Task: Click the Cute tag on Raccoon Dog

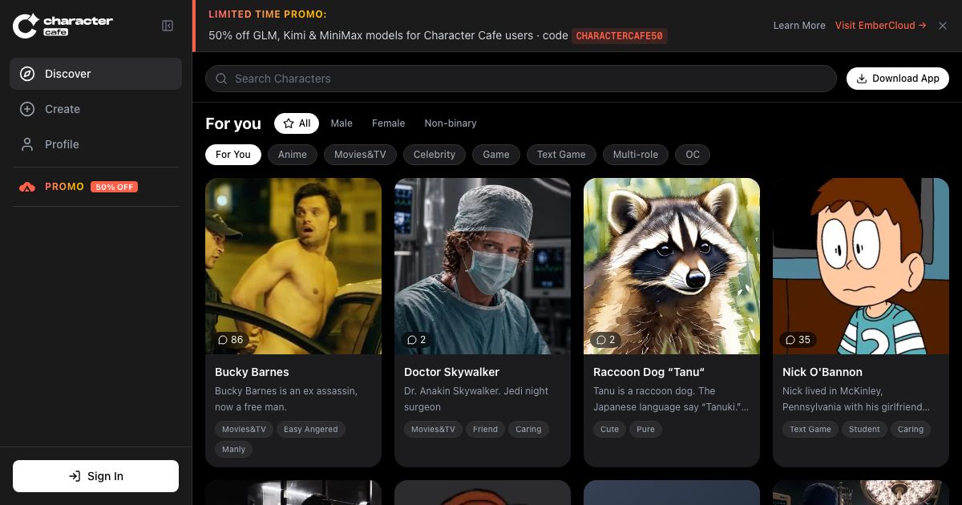Action: 610,430
